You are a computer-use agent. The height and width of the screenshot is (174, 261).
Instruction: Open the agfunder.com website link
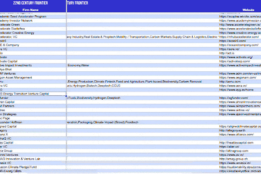click(234, 98)
